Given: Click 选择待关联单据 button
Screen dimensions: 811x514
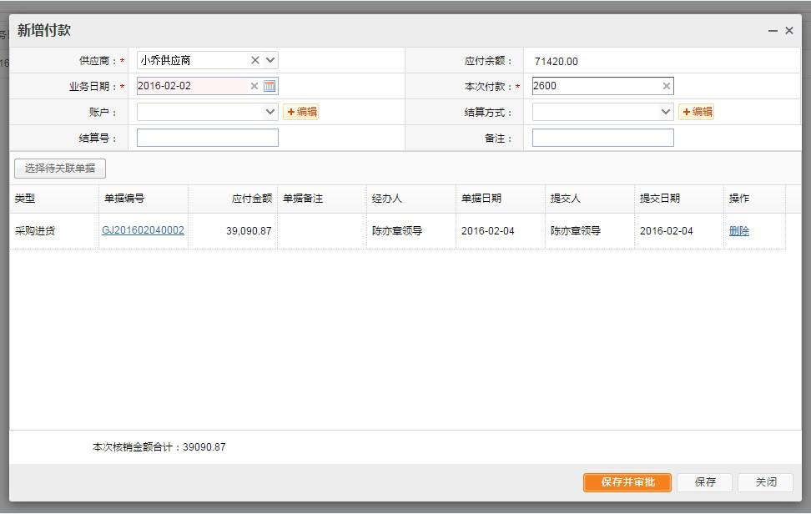Looking at the screenshot, I should click(x=60, y=169).
